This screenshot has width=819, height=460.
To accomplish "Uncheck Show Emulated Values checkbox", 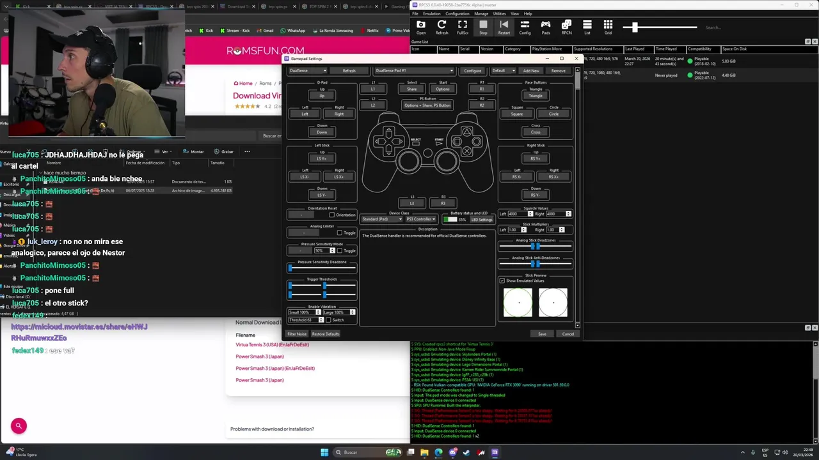I will (502, 280).
